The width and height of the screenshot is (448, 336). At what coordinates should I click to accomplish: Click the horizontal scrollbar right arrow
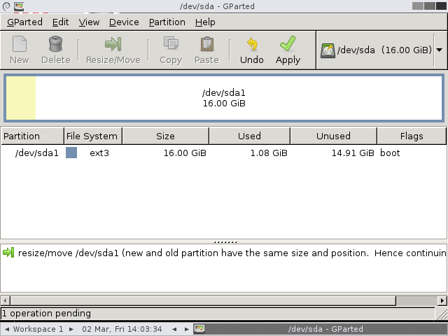(x=442, y=300)
